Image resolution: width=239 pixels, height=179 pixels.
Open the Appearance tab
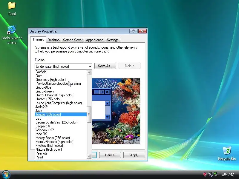(94, 40)
